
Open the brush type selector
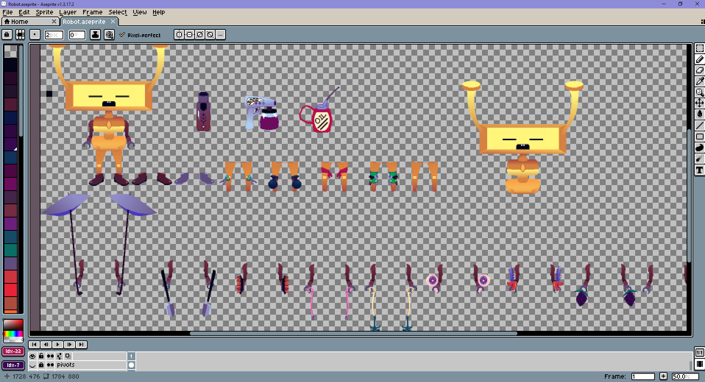(35, 35)
